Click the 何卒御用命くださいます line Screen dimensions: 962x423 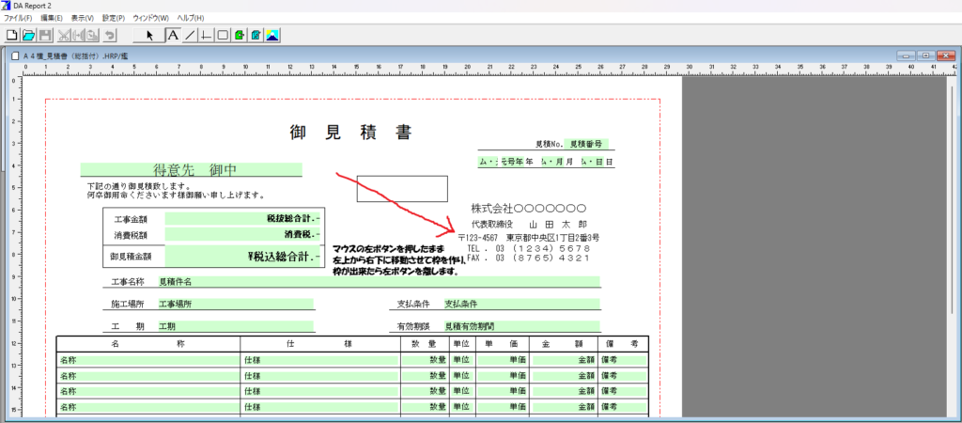tap(176, 196)
